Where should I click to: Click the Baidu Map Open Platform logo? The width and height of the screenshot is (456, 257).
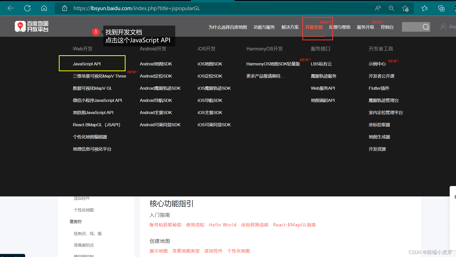click(31, 26)
